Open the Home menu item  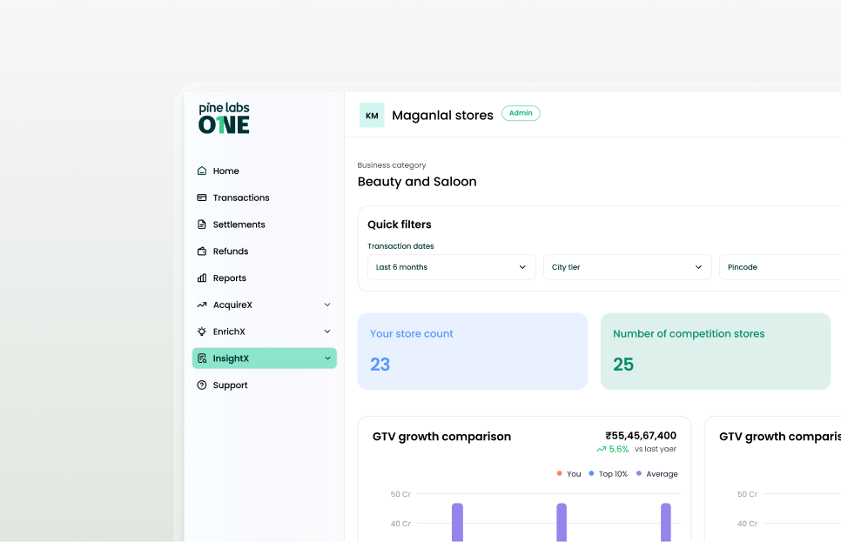coord(265,171)
